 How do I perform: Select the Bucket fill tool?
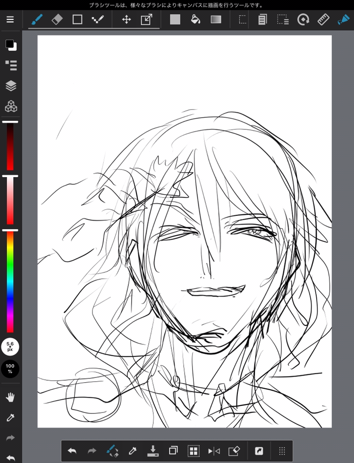point(195,19)
